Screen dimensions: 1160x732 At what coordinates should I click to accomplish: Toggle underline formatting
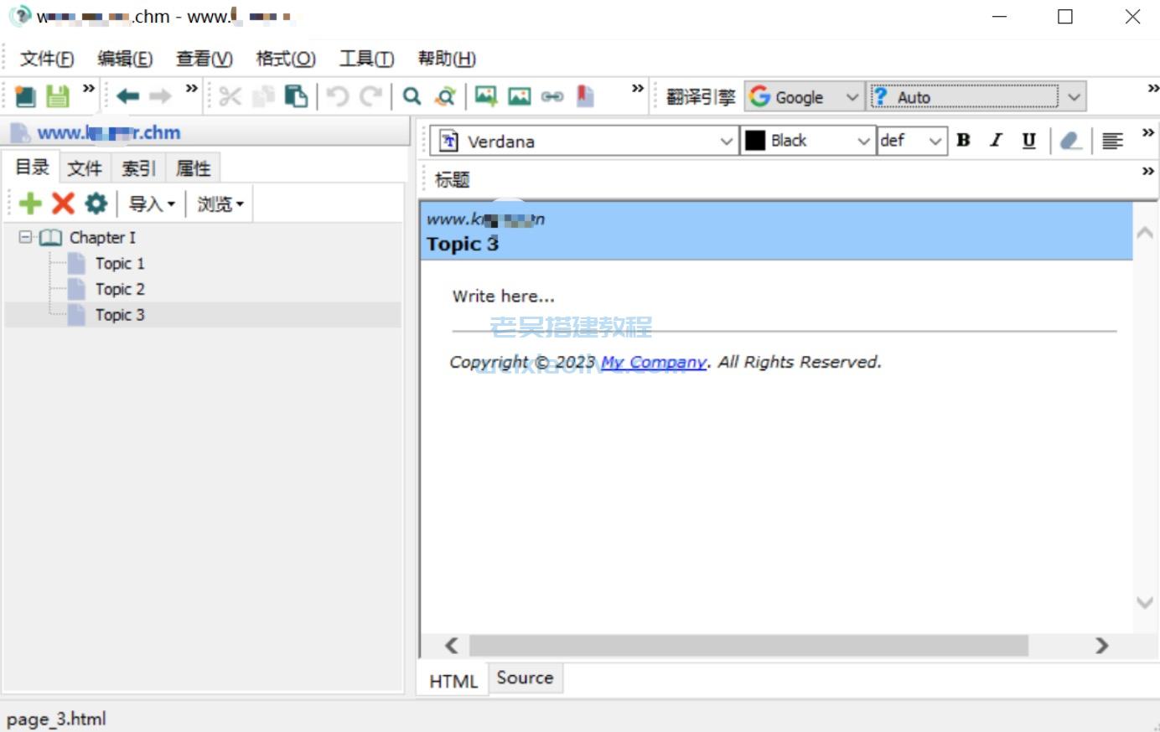tap(1028, 141)
